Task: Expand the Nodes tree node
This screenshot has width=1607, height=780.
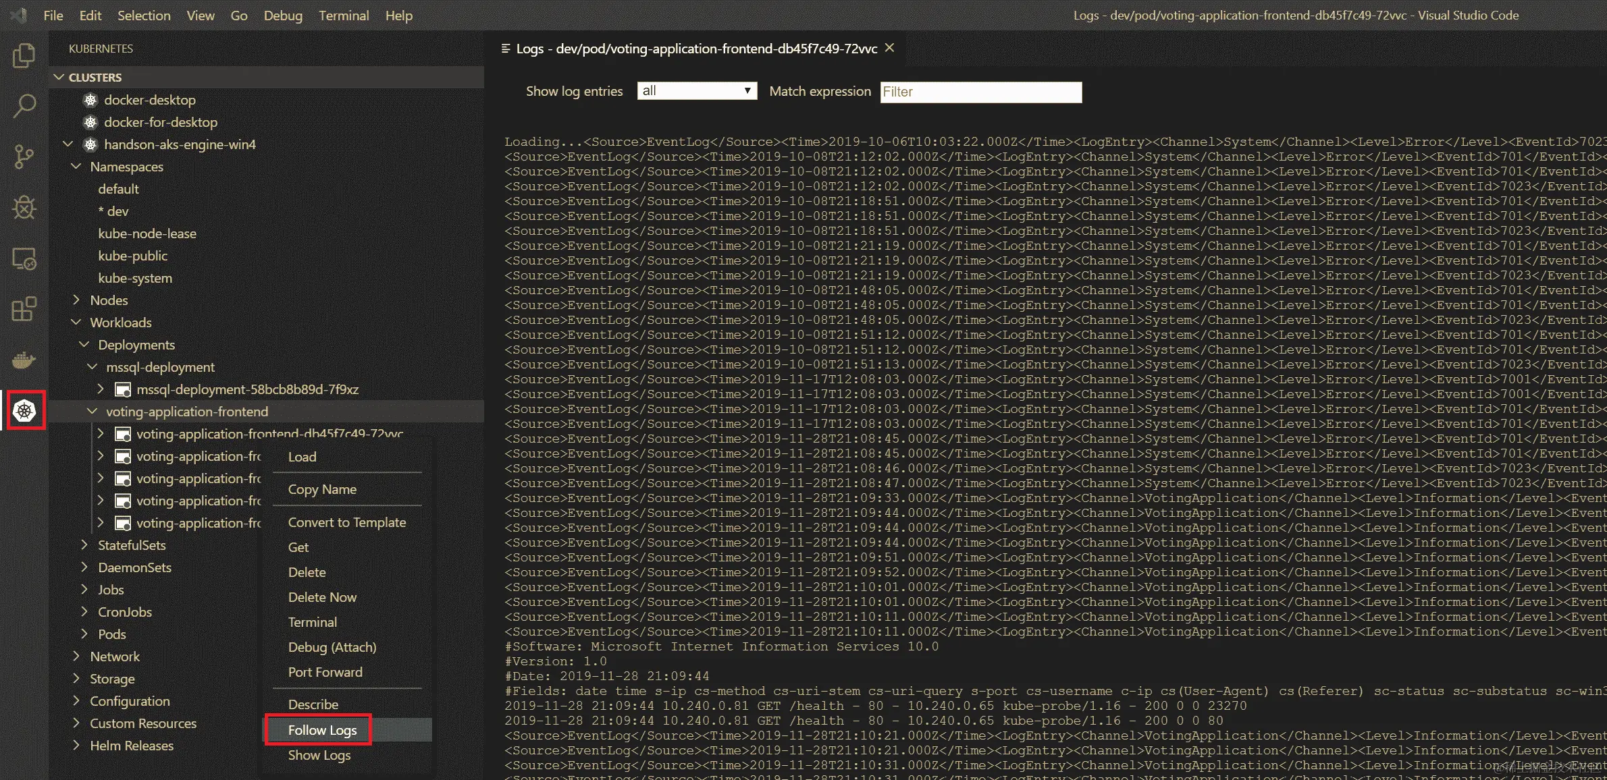Action: [x=76, y=300]
